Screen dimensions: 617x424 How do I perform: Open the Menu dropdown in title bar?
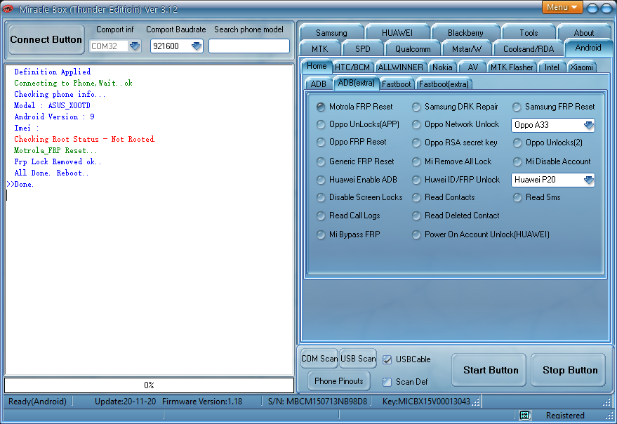tap(562, 8)
